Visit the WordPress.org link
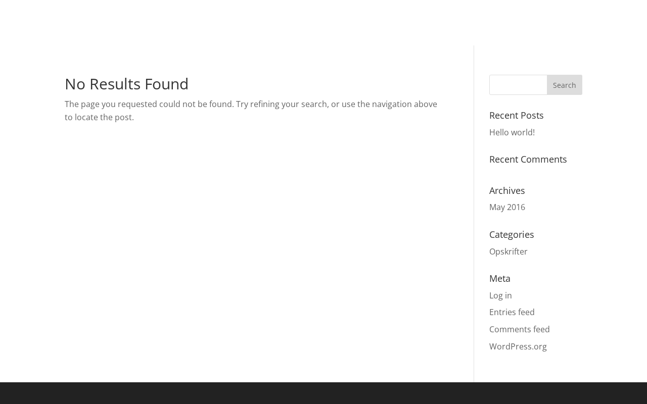647x404 pixels. pos(518,346)
